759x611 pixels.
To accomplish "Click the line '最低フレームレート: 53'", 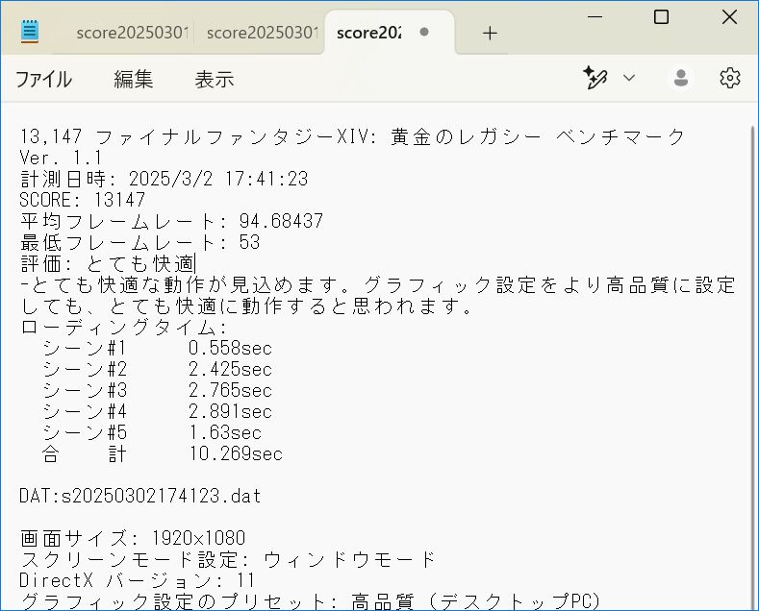I will [x=139, y=242].
